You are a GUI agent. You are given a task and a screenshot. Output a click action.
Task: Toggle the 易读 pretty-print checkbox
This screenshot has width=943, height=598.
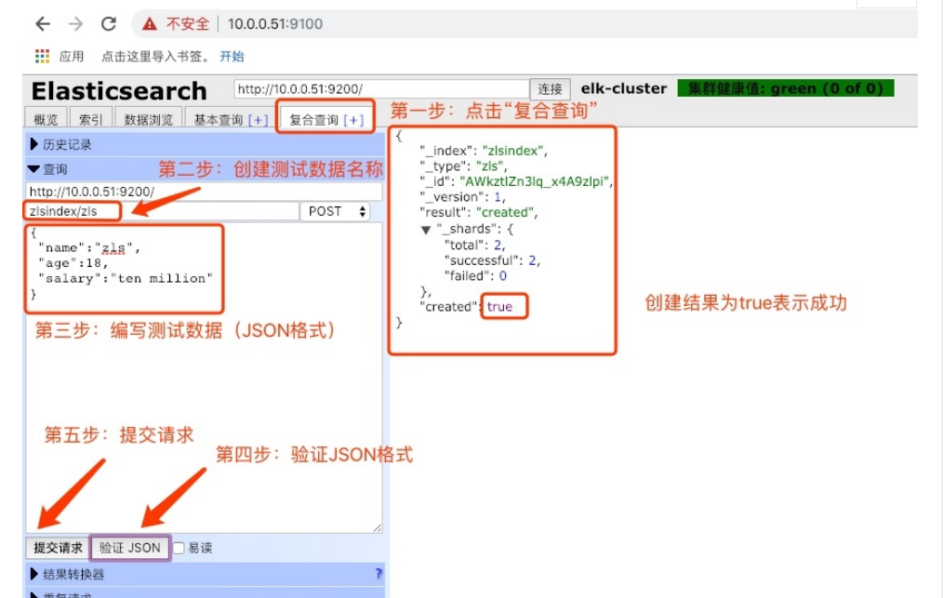coord(179,548)
